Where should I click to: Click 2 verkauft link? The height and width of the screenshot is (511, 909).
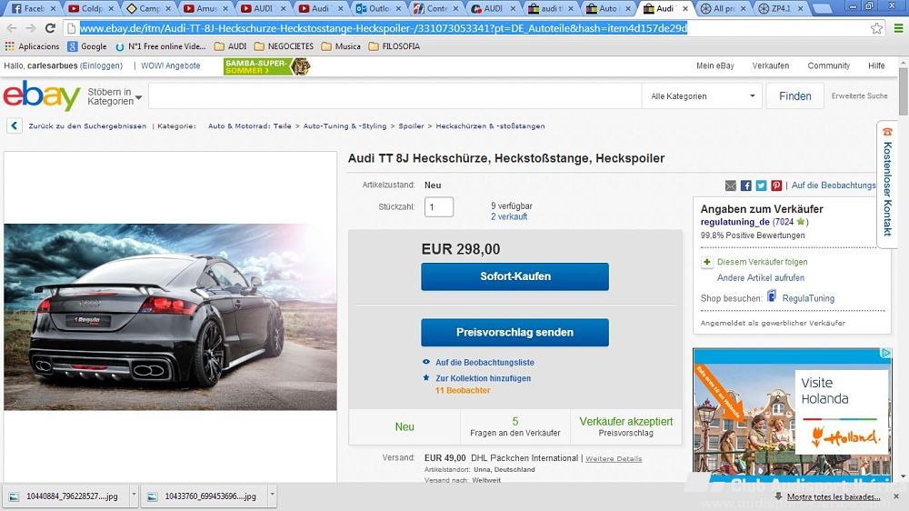[x=509, y=216]
